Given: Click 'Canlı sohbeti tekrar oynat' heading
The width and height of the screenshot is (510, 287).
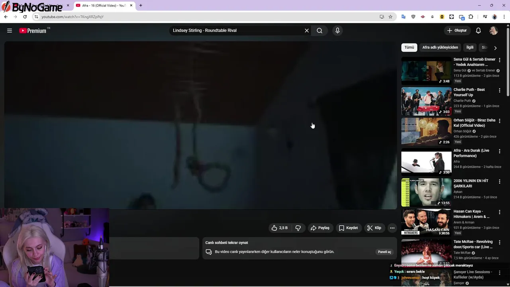Looking at the screenshot, I should [227, 243].
